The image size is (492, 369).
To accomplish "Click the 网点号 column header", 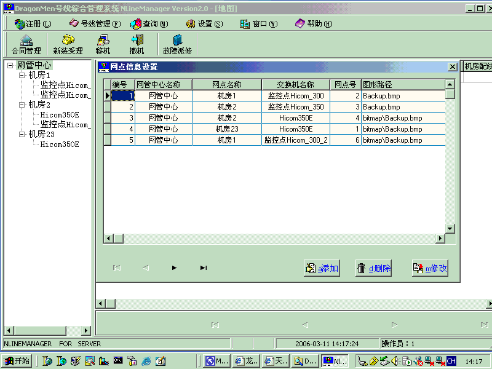I will tap(346, 85).
